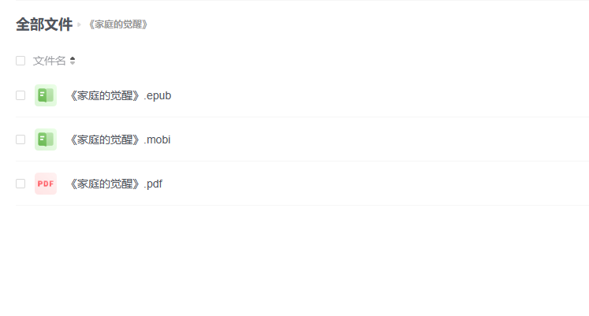Sort the list by the 文件名 column header
589x316 pixels.
49,61
